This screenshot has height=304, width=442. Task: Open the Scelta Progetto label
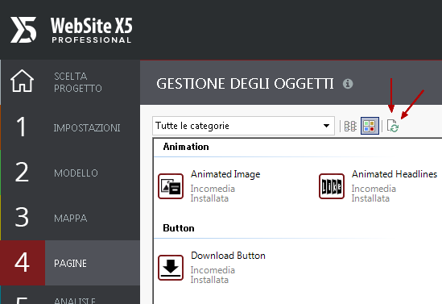click(x=78, y=82)
